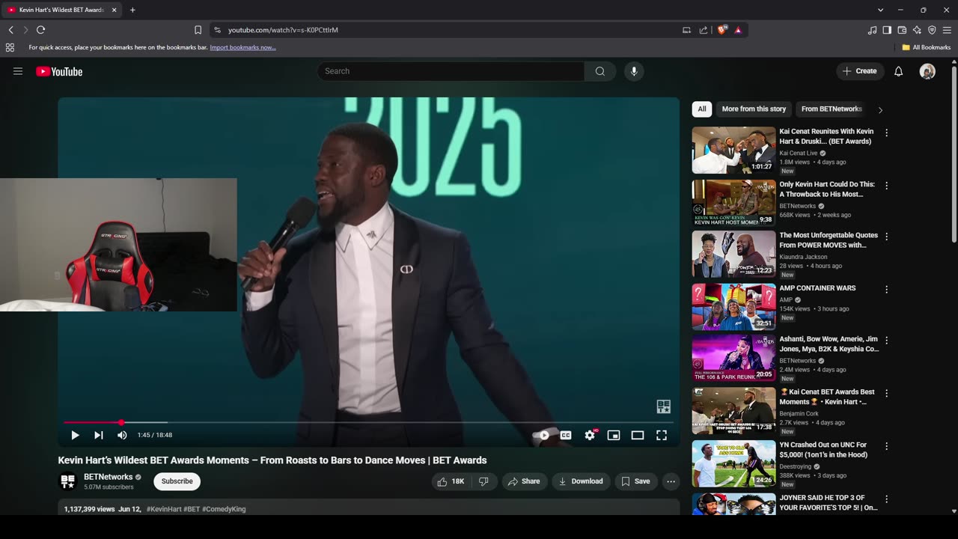Share this video
This screenshot has width=958, height=539.
[524, 481]
